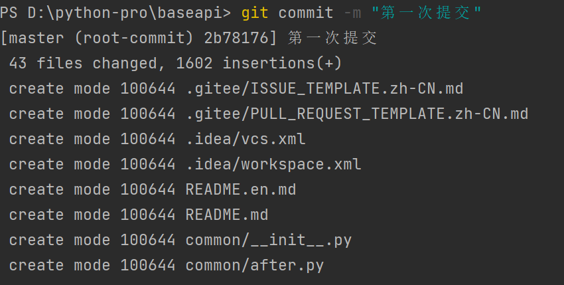This screenshot has width=564, height=285.
Task: Click the common/after.py file path
Action: point(255,266)
